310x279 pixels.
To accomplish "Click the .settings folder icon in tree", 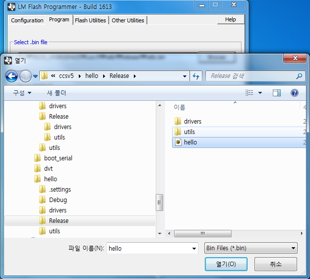I will pos(42,189).
